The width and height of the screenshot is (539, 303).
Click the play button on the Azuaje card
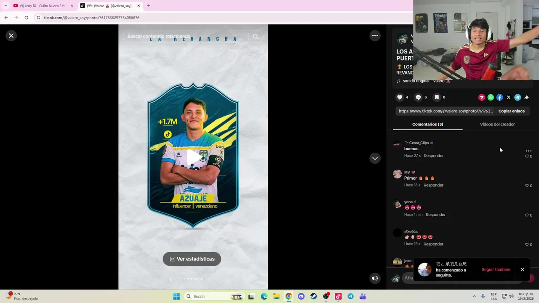193,157
